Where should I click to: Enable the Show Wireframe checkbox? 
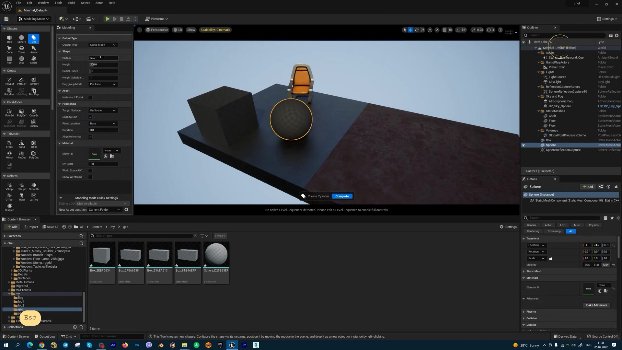pyautogui.click(x=90, y=177)
